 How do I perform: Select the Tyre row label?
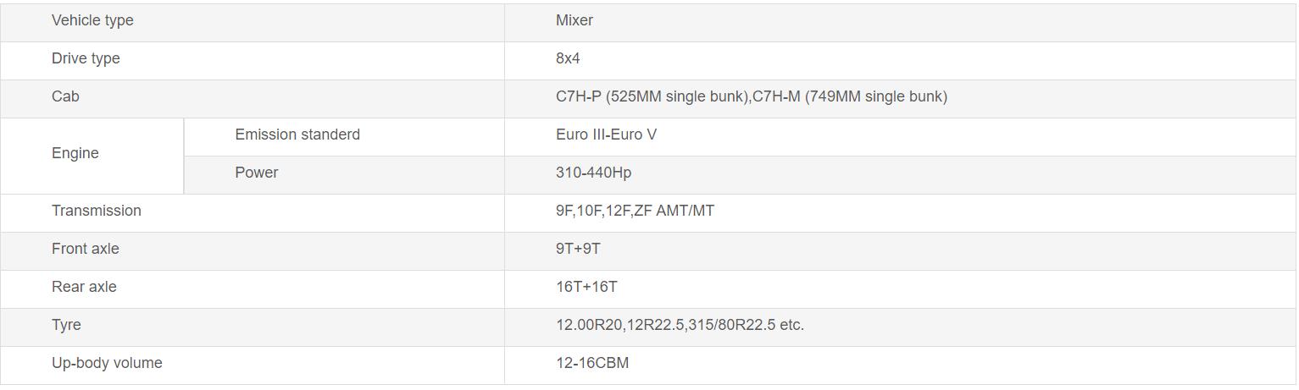point(66,325)
